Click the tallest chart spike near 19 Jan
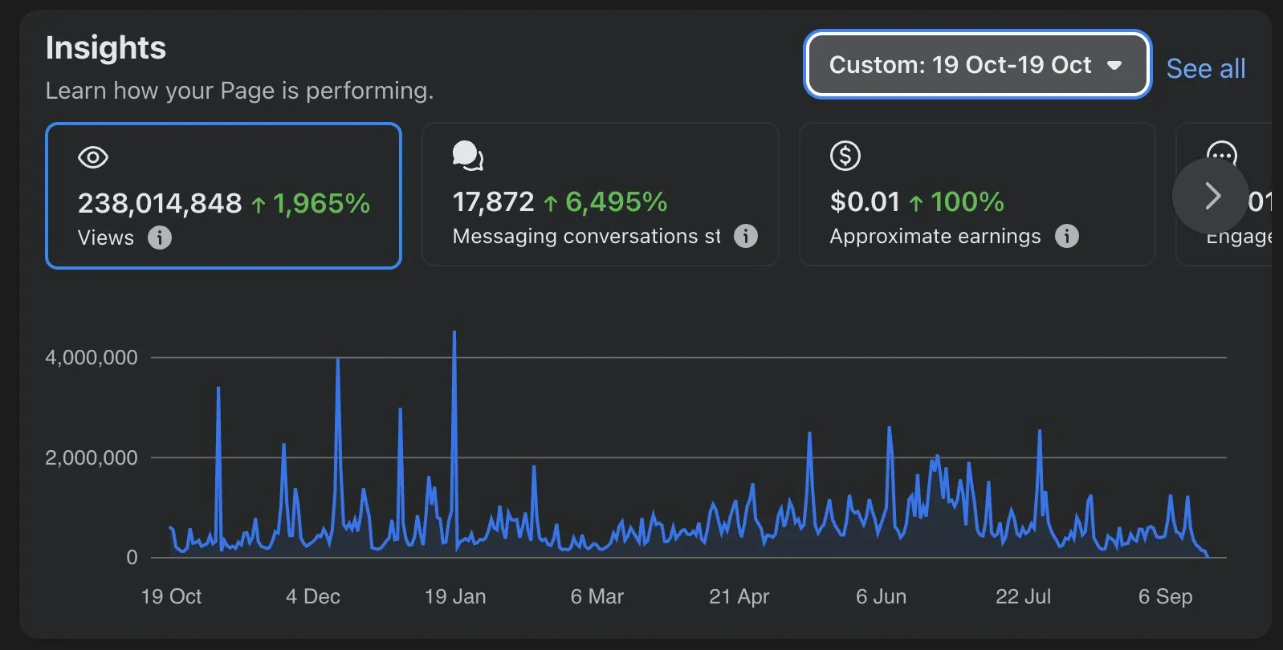Viewport: 1283px width, 650px height. coord(454,333)
